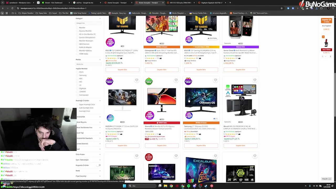336x189 pixels.
Task: Open the Xiaomi 4K monitor product image
Action: [162, 100]
